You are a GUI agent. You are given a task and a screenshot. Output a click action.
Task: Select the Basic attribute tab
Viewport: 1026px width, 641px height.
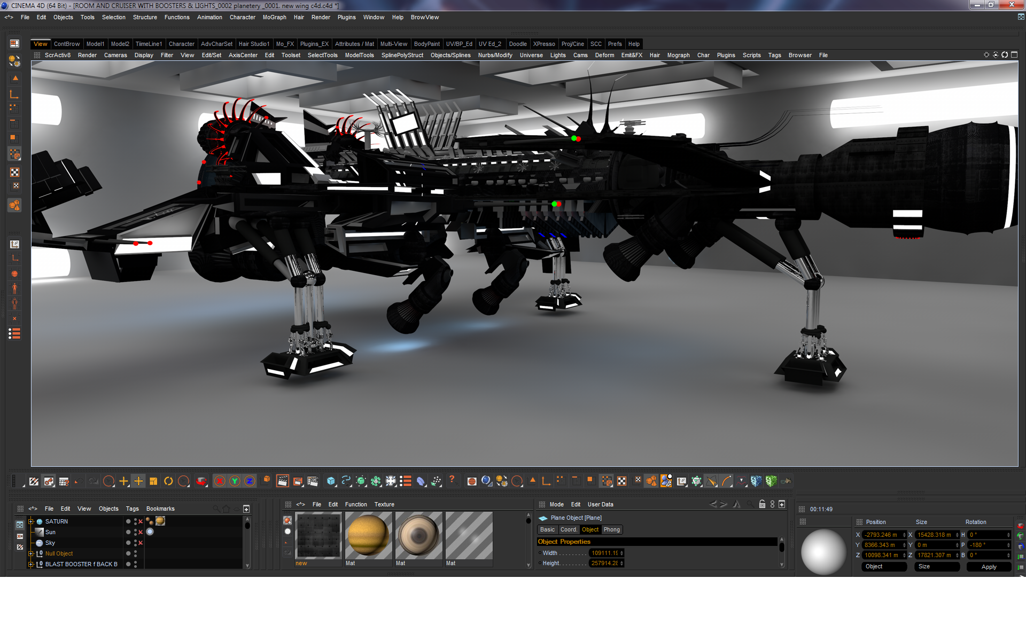pos(547,529)
